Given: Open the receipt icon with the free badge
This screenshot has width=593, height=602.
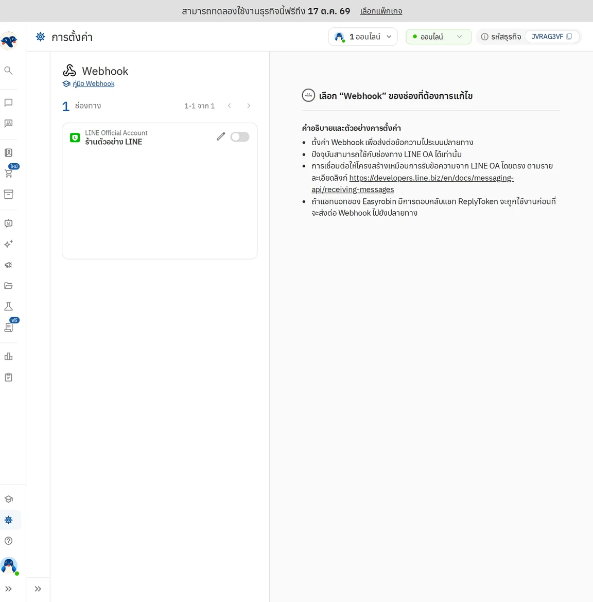Looking at the screenshot, I should pyautogui.click(x=8, y=327).
